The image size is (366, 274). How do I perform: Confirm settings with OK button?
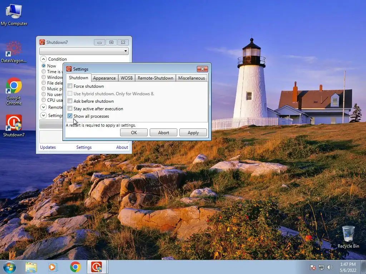coord(134,133)
